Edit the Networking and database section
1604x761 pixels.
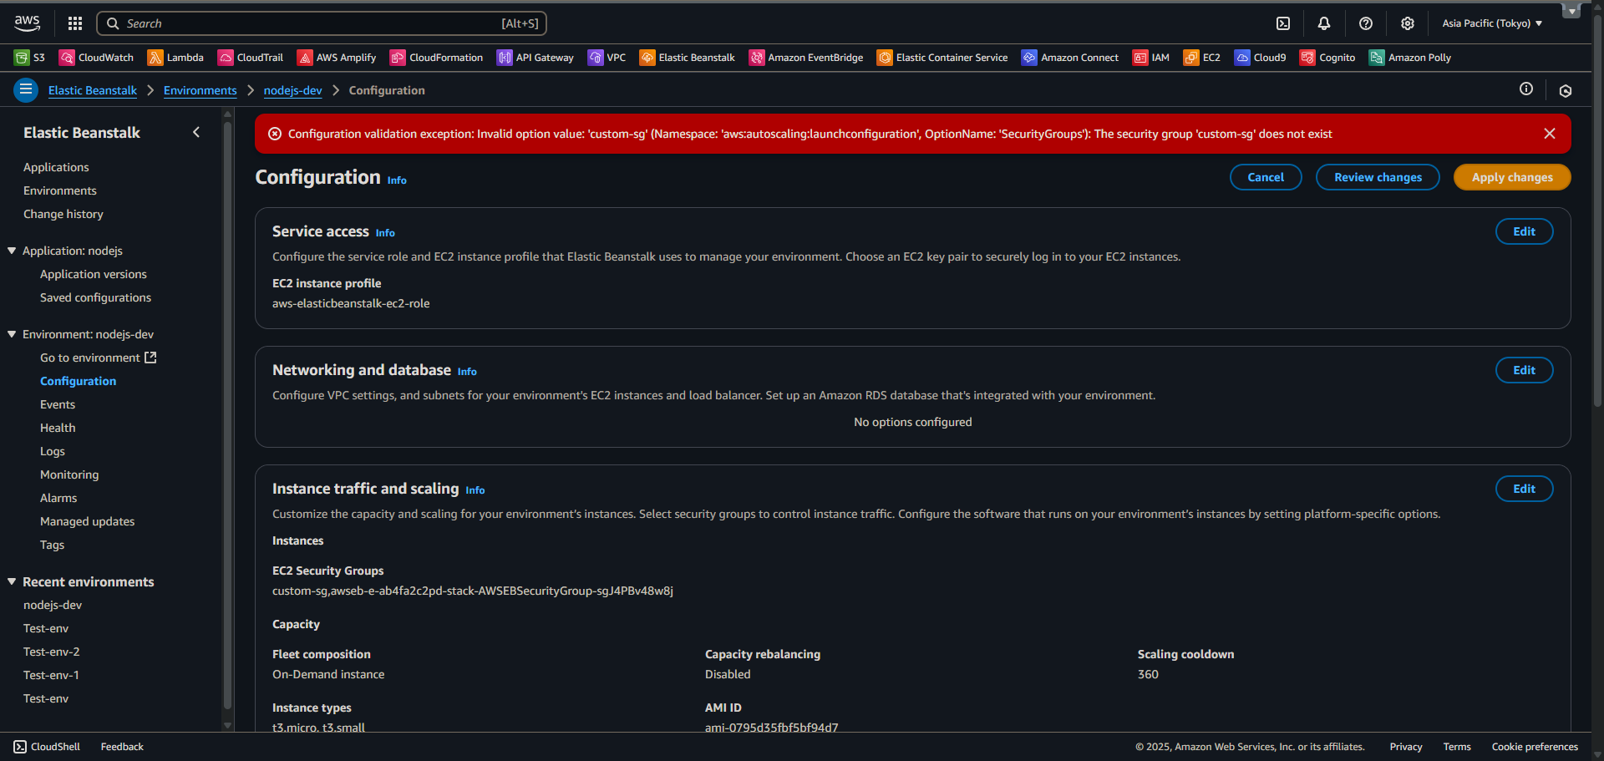point(1524,370)
